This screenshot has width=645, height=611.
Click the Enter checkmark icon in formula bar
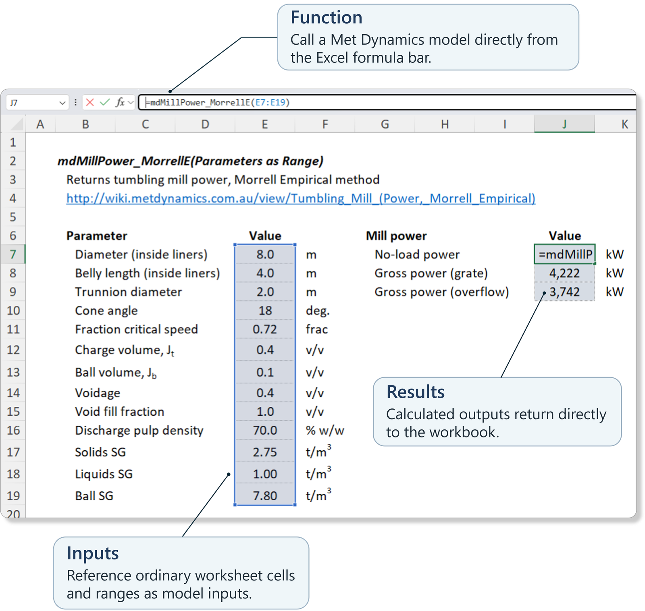pyautogui.click(x=105, y=102)
